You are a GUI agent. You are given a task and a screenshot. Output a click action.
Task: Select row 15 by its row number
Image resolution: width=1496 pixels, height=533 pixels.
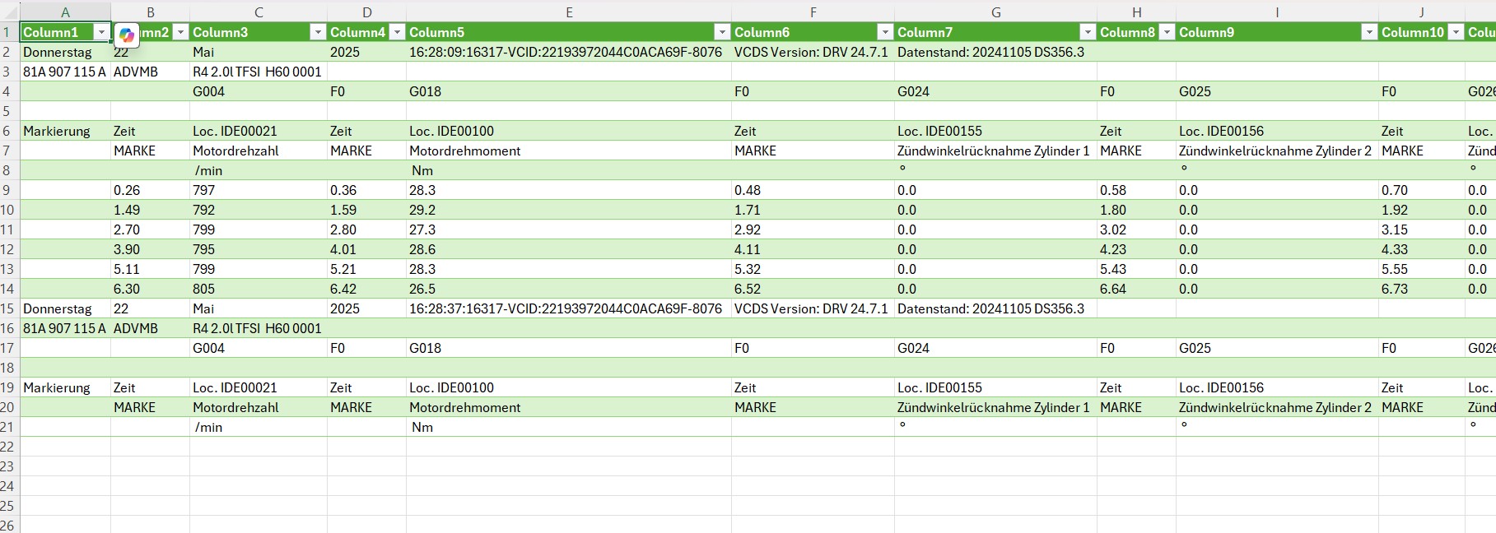click(x=8, y=308)
